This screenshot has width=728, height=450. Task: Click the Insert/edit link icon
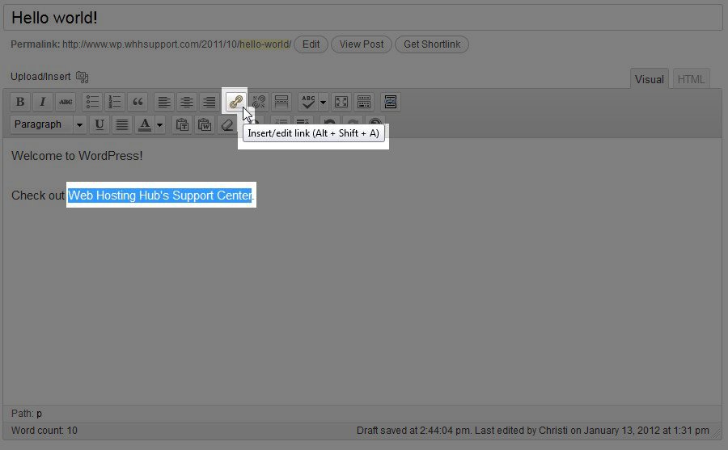click(235, 102)
